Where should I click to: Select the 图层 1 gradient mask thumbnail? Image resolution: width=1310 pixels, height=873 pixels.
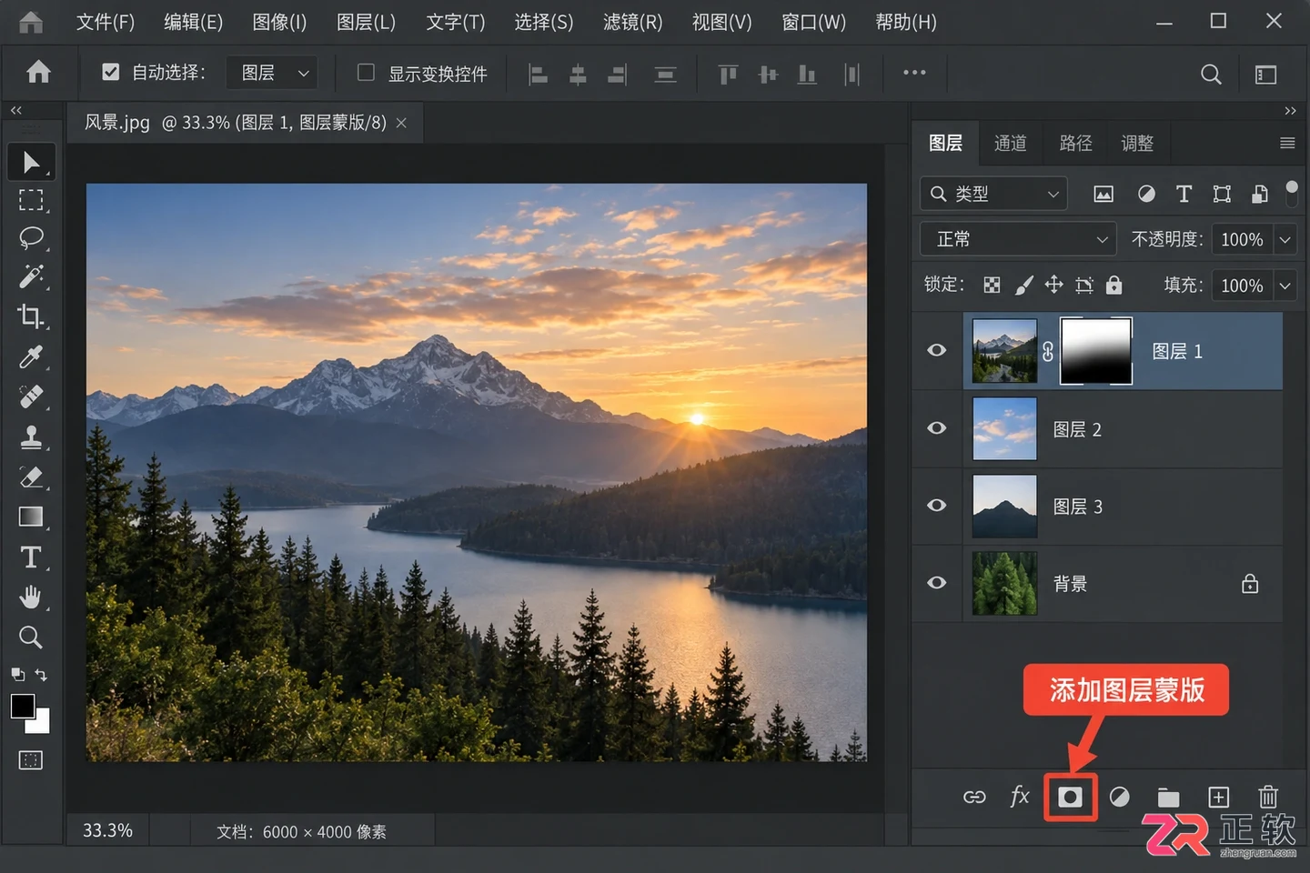(x=1096, y=351)
